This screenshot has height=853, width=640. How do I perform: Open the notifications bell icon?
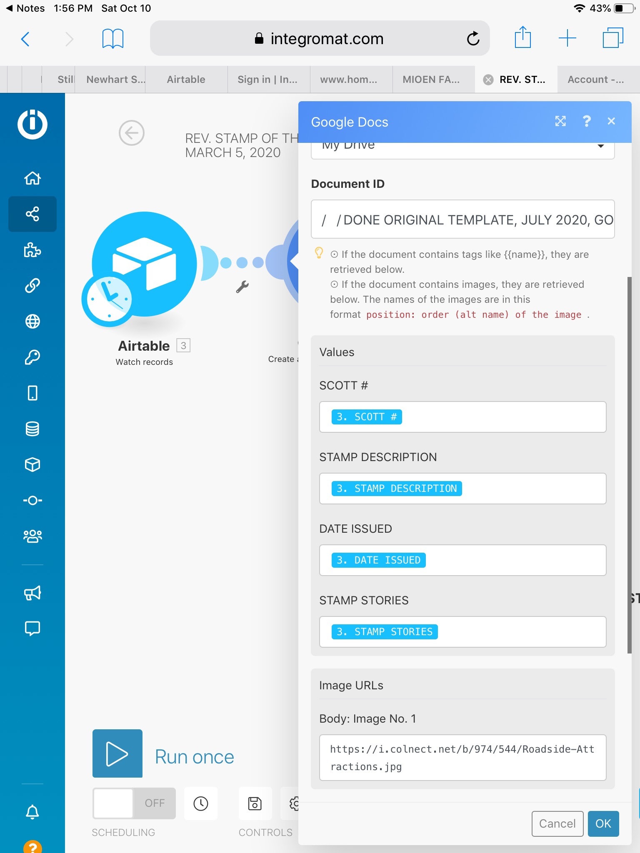[x=32, y=811]
